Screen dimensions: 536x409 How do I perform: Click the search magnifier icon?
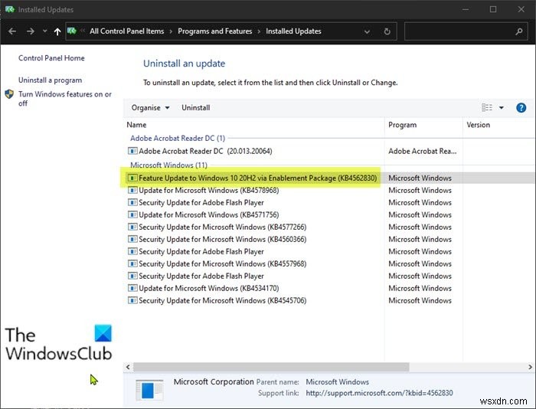pos(519,31)
